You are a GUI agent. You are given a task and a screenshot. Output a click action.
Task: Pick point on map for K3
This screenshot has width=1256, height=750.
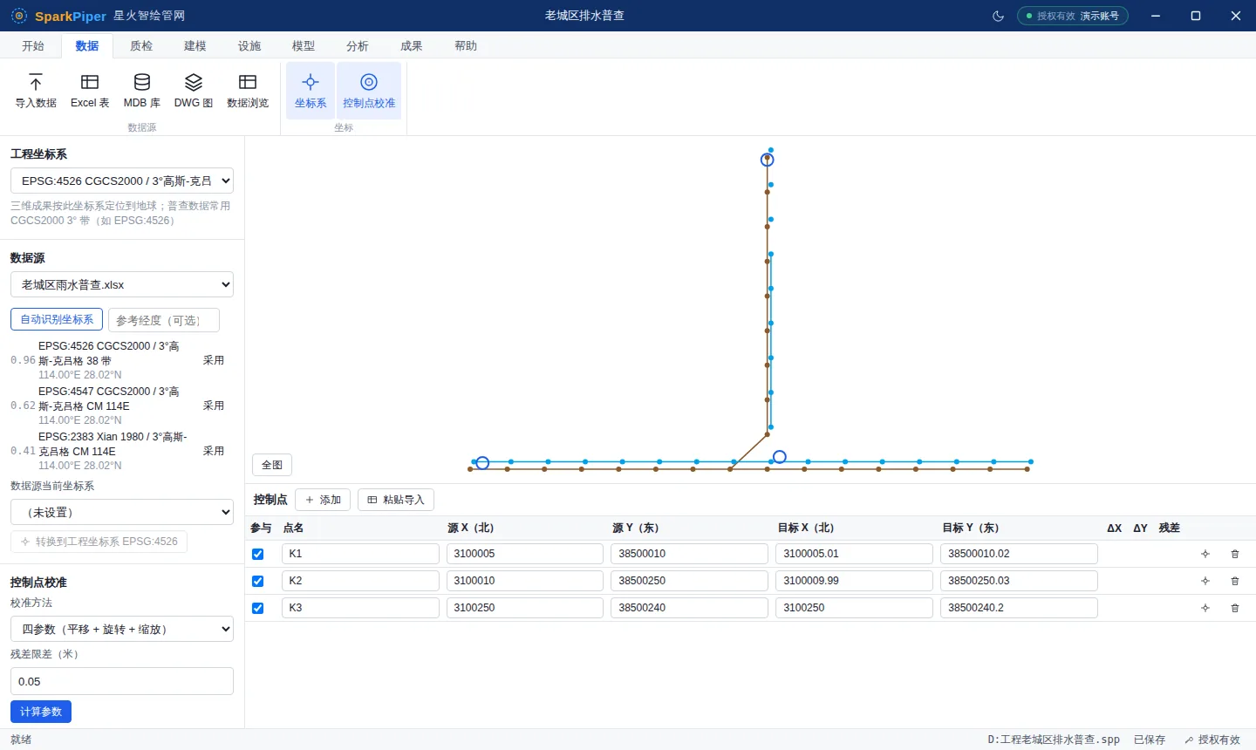(1205, 608)
